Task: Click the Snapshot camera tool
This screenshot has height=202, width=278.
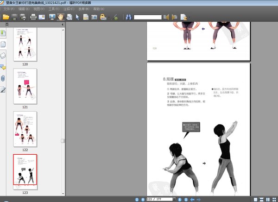Action: pos(94,17)
